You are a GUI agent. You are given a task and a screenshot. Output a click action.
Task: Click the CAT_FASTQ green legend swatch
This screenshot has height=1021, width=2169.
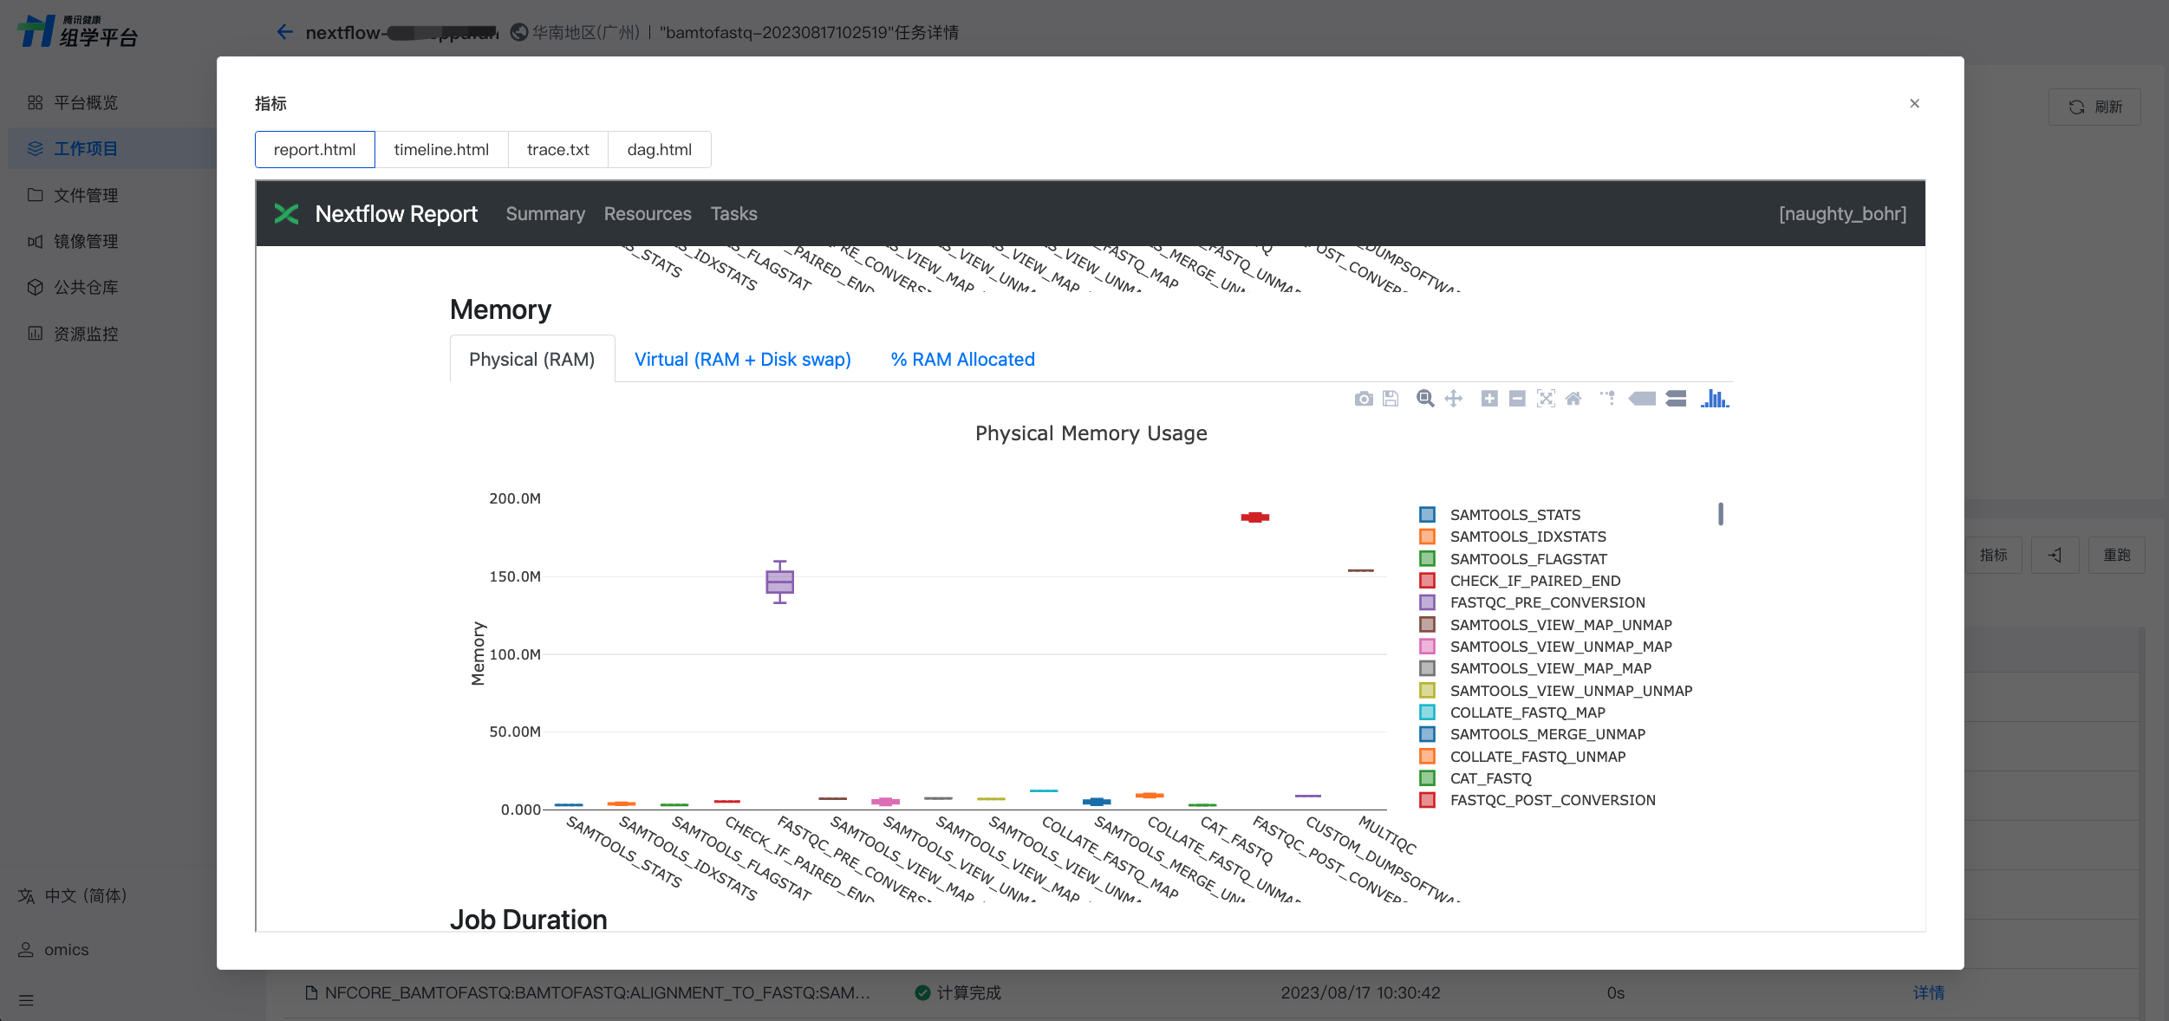point(1427,778)
